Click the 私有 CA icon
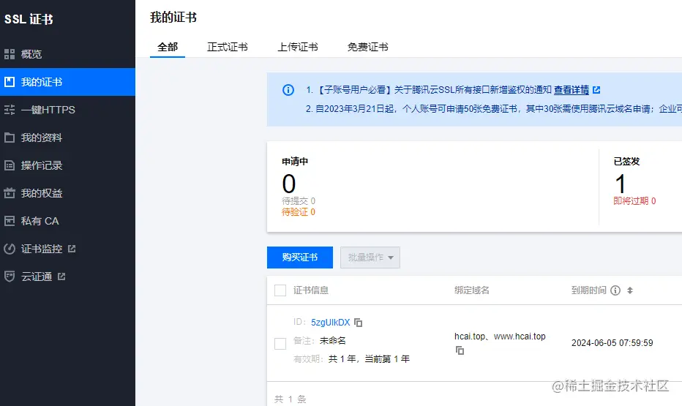682x406 pixels. (10, 221)
